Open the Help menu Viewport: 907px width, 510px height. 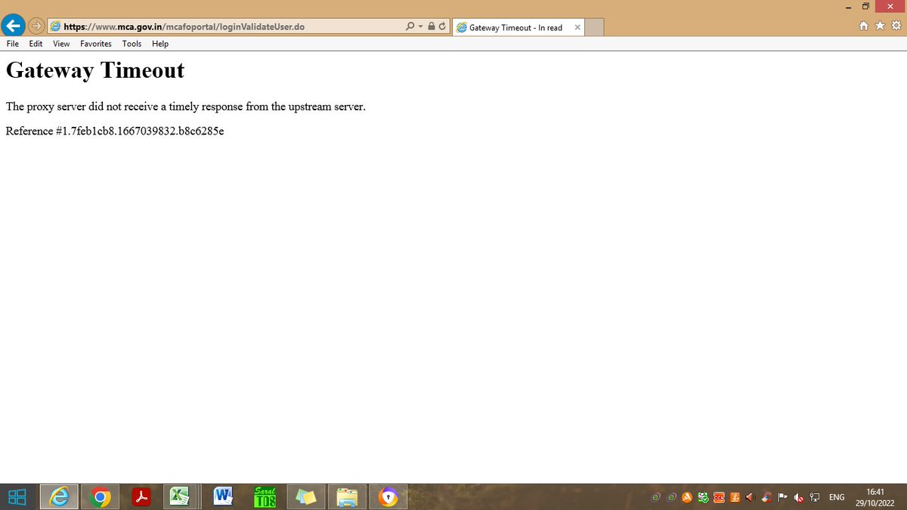click(160, 44)
